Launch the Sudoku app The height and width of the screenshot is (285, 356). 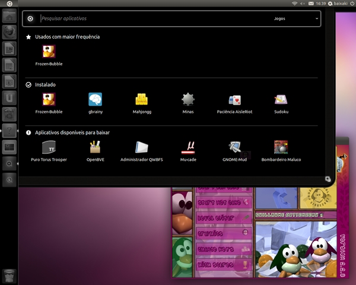[281, 100]
